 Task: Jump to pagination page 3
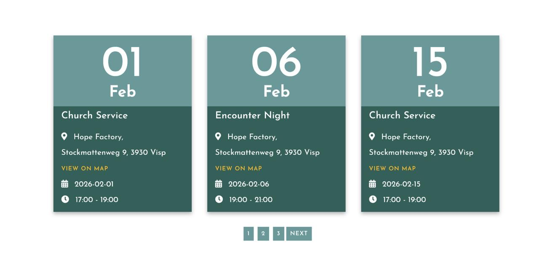pos(278,234)
